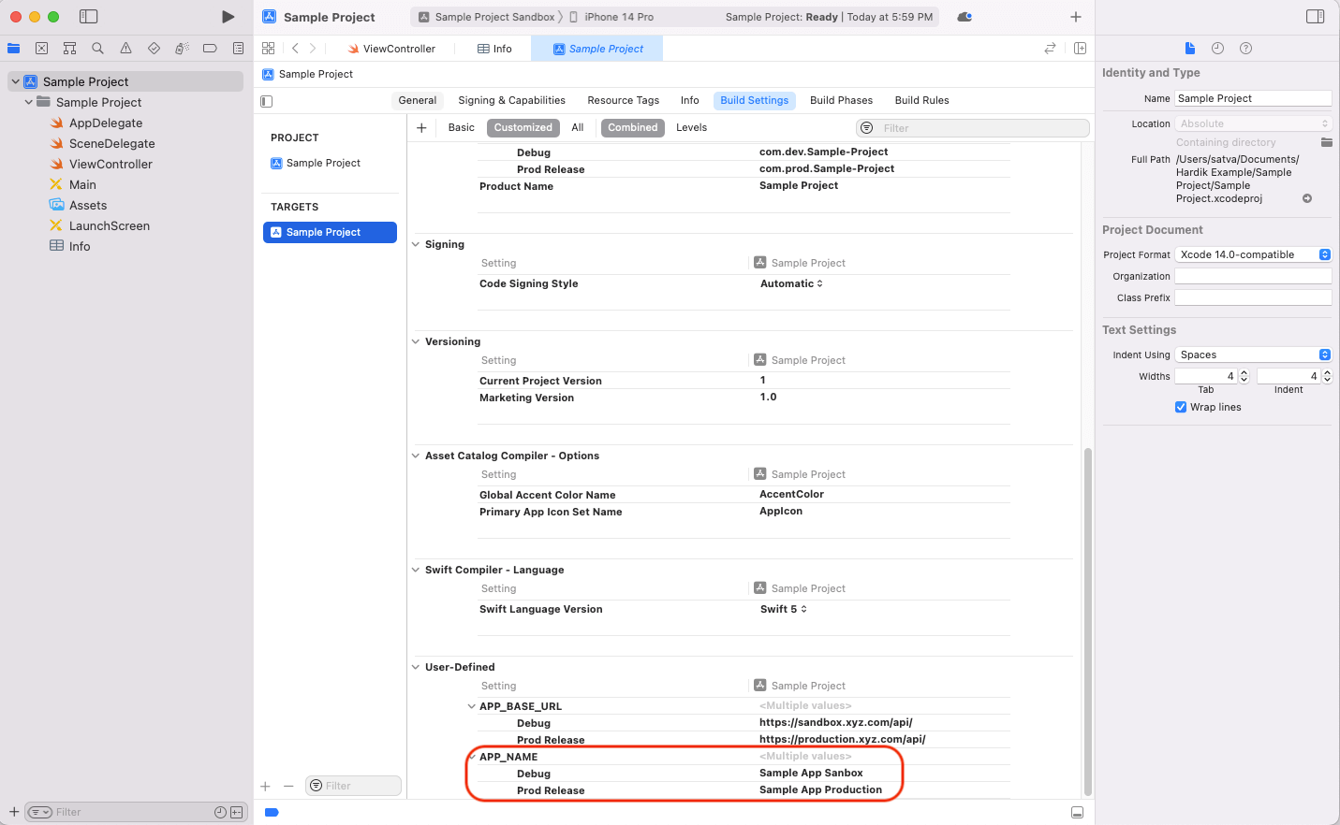Open the Symbol navigator

[69, 49]
